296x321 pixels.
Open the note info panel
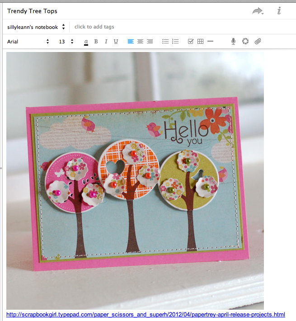(x=279, y=11)
